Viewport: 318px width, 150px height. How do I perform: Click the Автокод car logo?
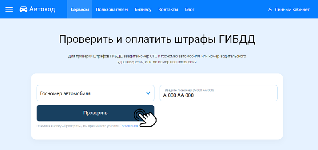23,9
